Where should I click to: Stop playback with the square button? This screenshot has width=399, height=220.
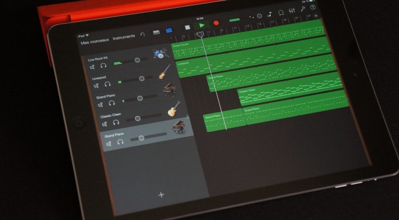point(188,27)
